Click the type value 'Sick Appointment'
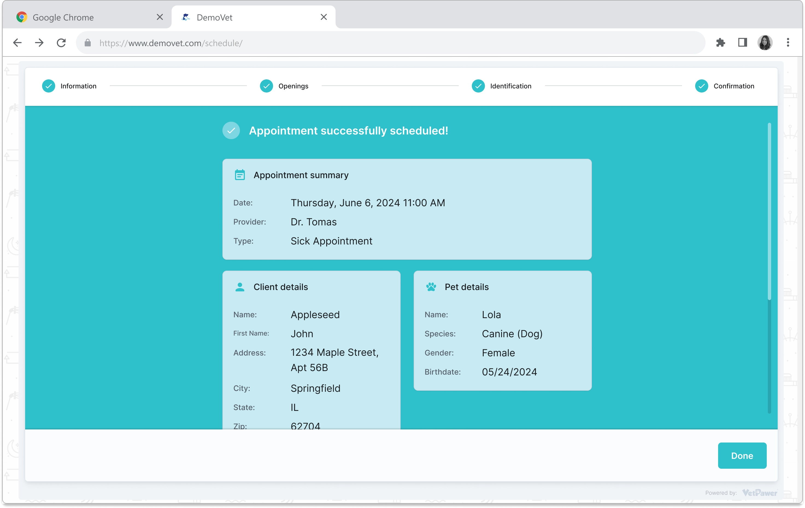The image size is (805, 508). tap(331, 241)
